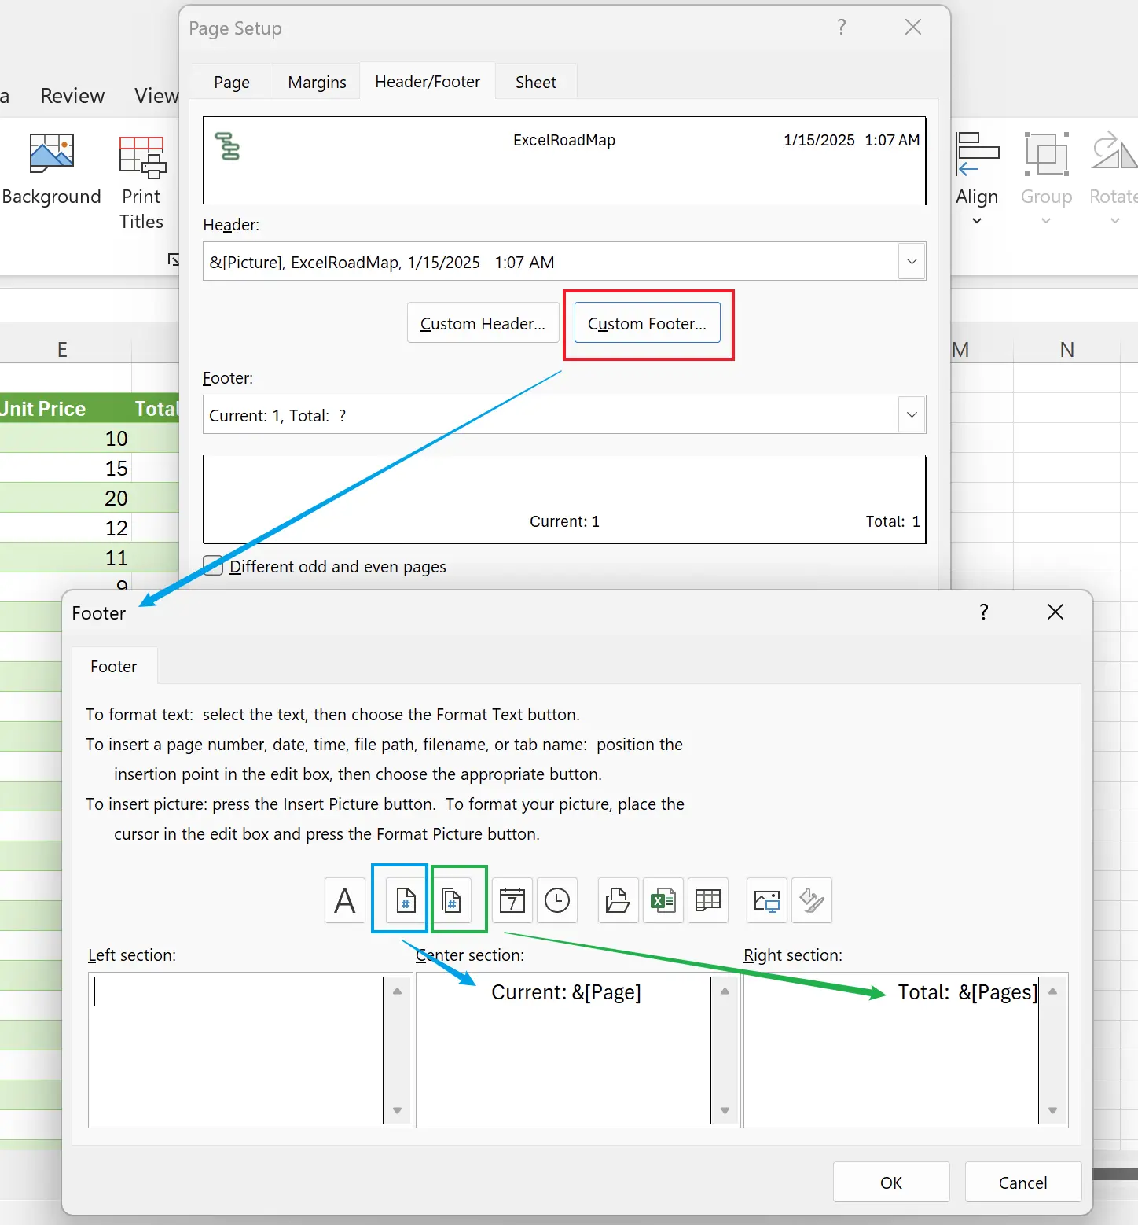Switch to the Sheet tab
Screen dimensions: 1138x1225
[x=535, y=81]
